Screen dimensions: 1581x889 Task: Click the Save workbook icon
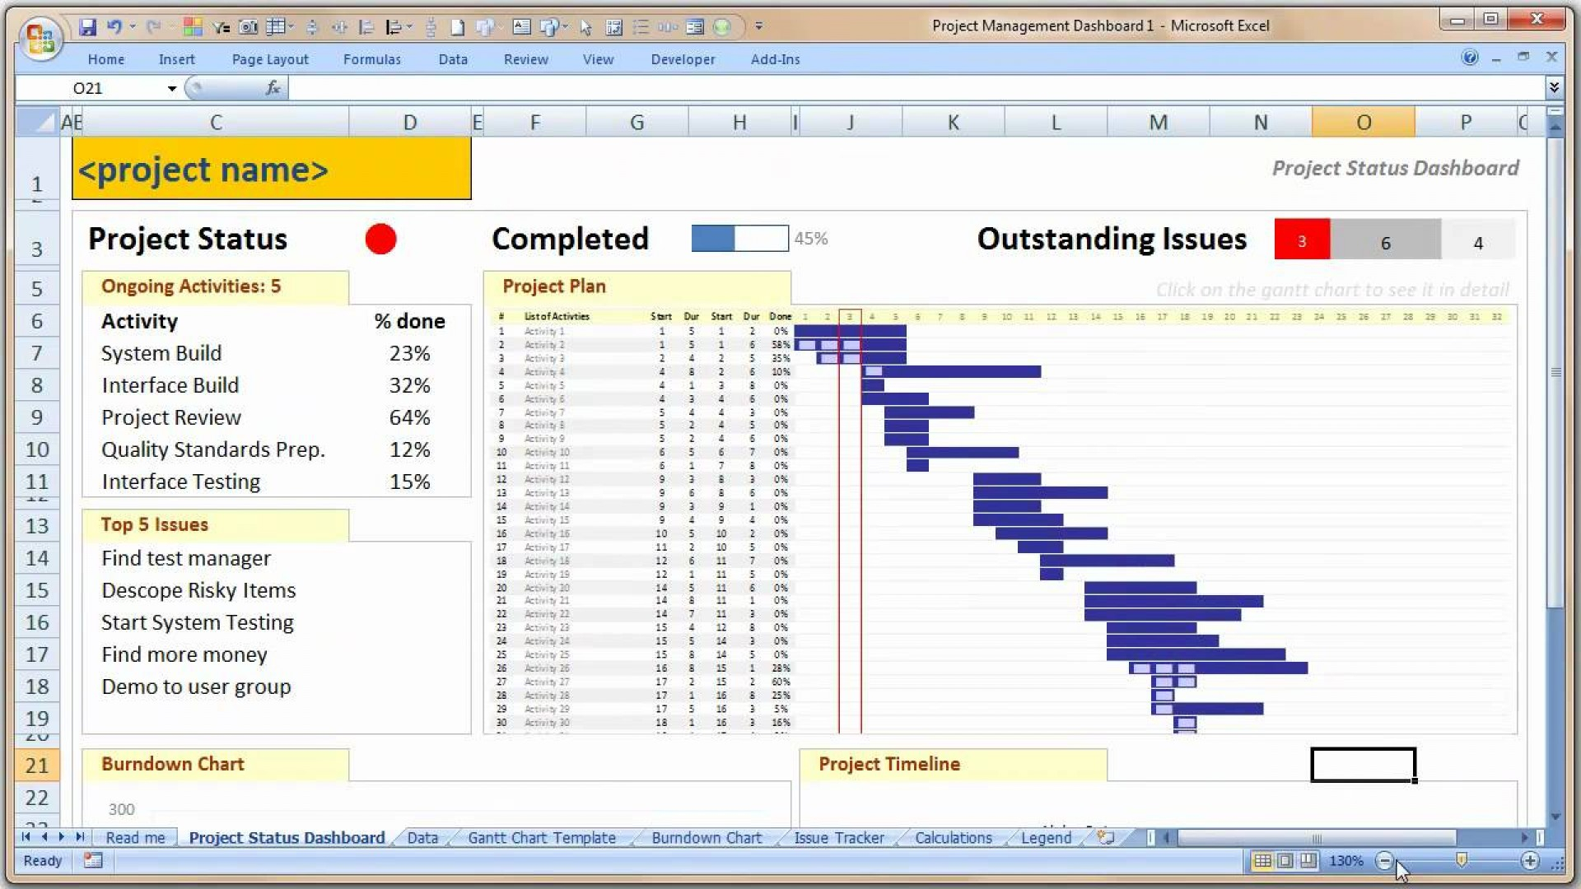[86, 25]
